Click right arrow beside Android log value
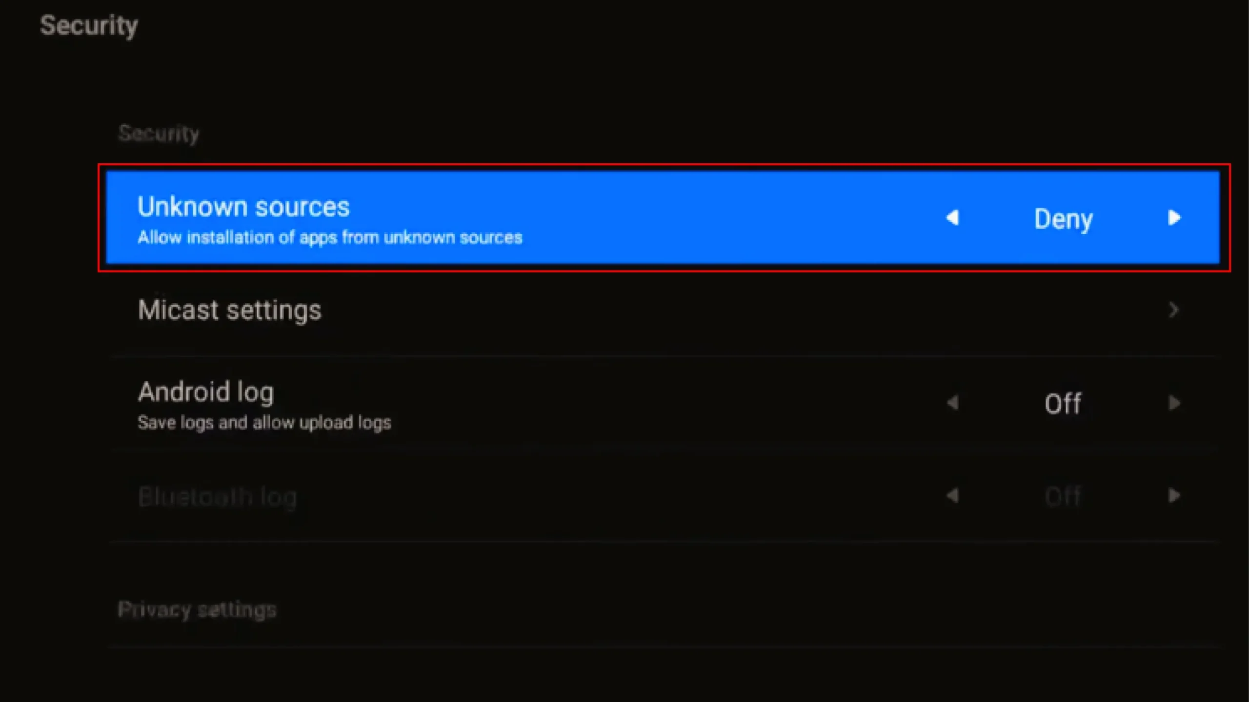 coord(1175,403)
